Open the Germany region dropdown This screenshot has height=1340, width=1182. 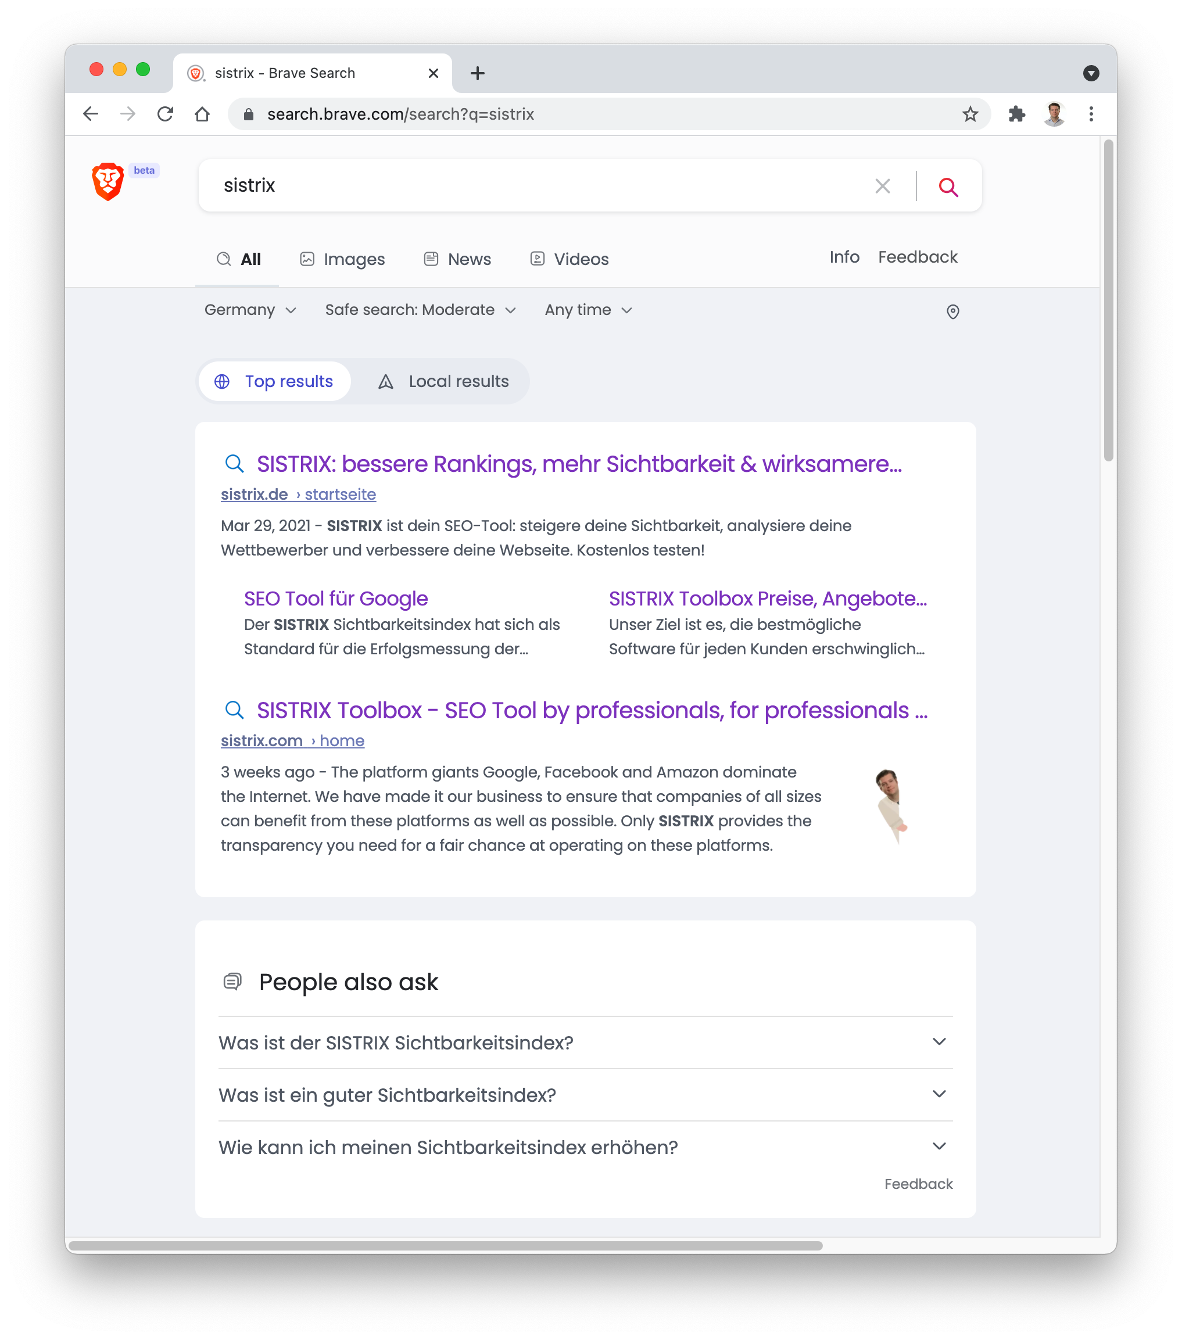[x=250, y=310]
